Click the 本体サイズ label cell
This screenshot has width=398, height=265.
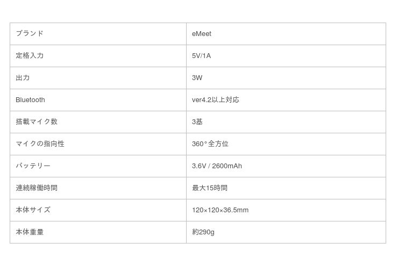click(33, 210)
